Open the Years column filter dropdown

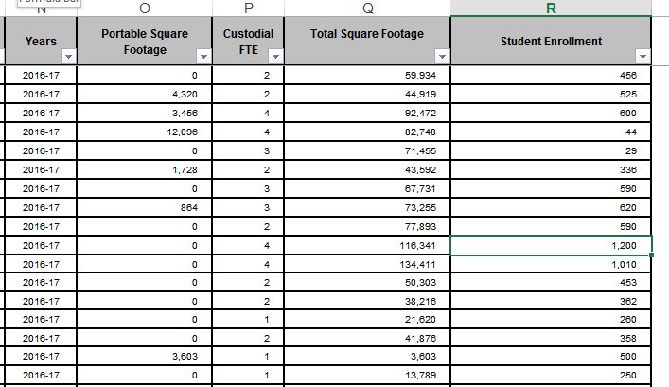68,57
